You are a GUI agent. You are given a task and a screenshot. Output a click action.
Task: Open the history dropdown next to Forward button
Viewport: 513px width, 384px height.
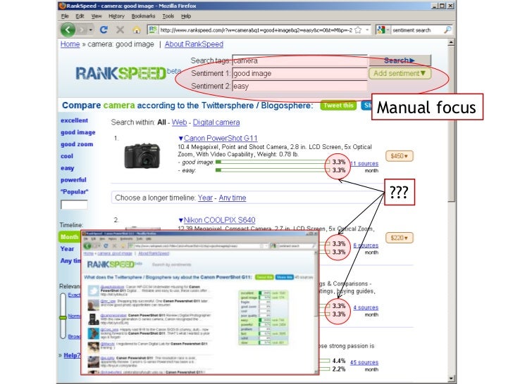pos(91,30)
